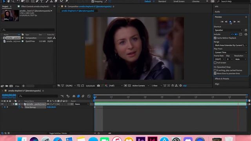Select the Rectangle shape tool
Viewport: 251px width, 141px height.
coord(33,1)
